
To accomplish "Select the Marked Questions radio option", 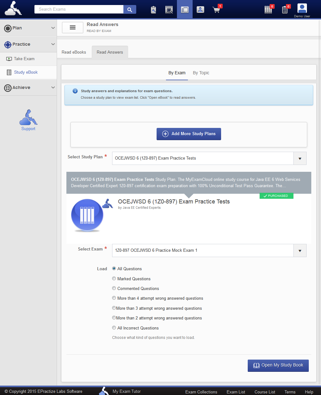I will click(114, 279).
